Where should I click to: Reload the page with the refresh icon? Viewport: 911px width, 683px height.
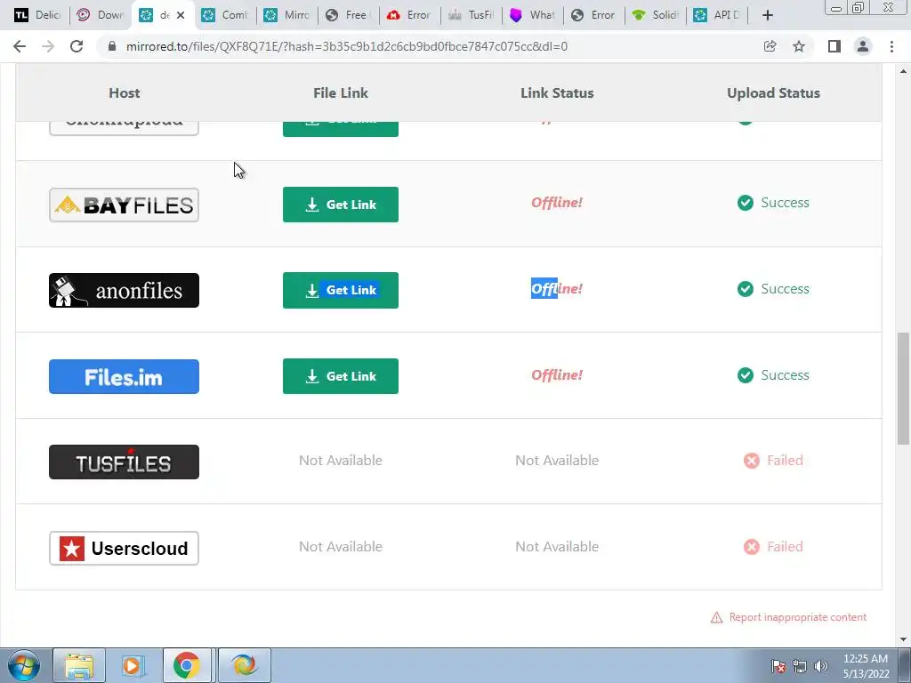coord(77,46)
